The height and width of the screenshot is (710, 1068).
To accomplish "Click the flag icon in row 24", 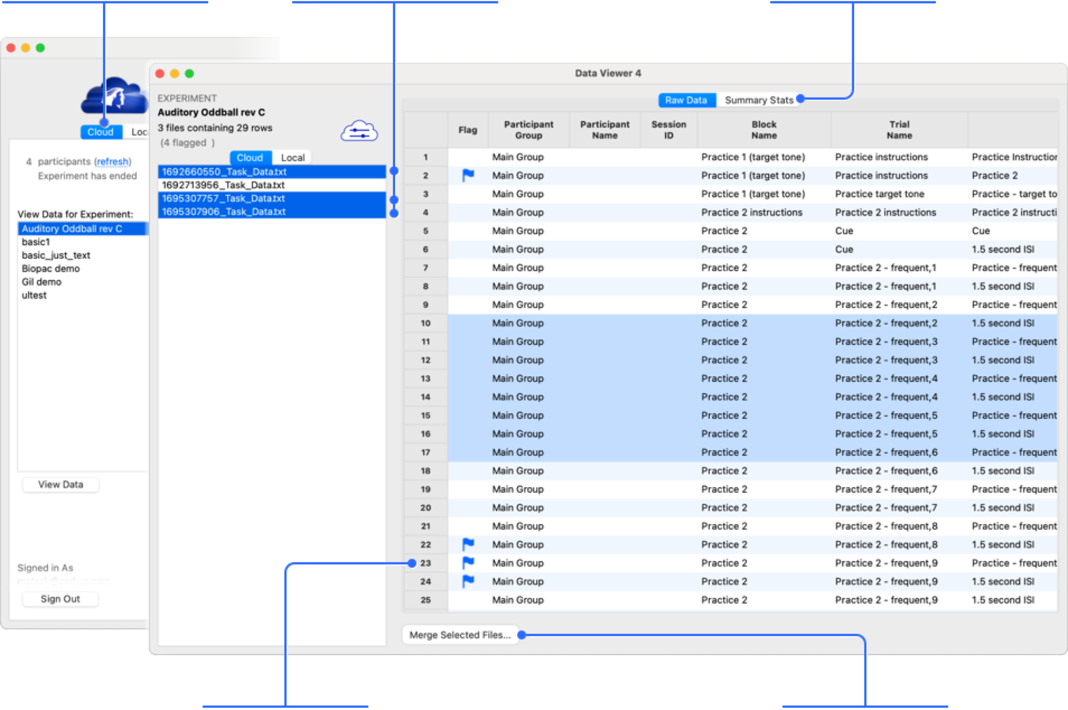I will (x=468, y=581).
